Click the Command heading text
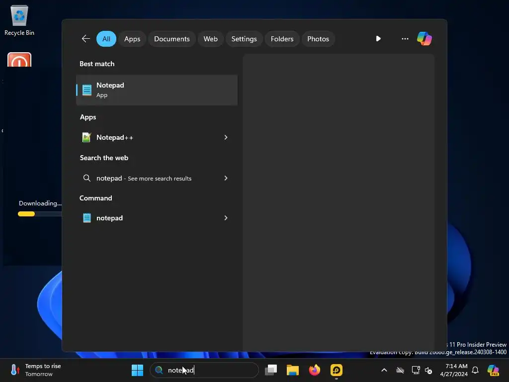 pos(96,198)
